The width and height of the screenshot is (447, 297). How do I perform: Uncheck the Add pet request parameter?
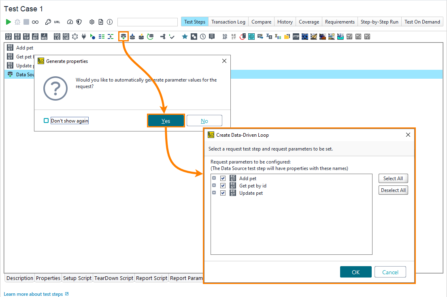pyautogui.click(x=223, y=178)
